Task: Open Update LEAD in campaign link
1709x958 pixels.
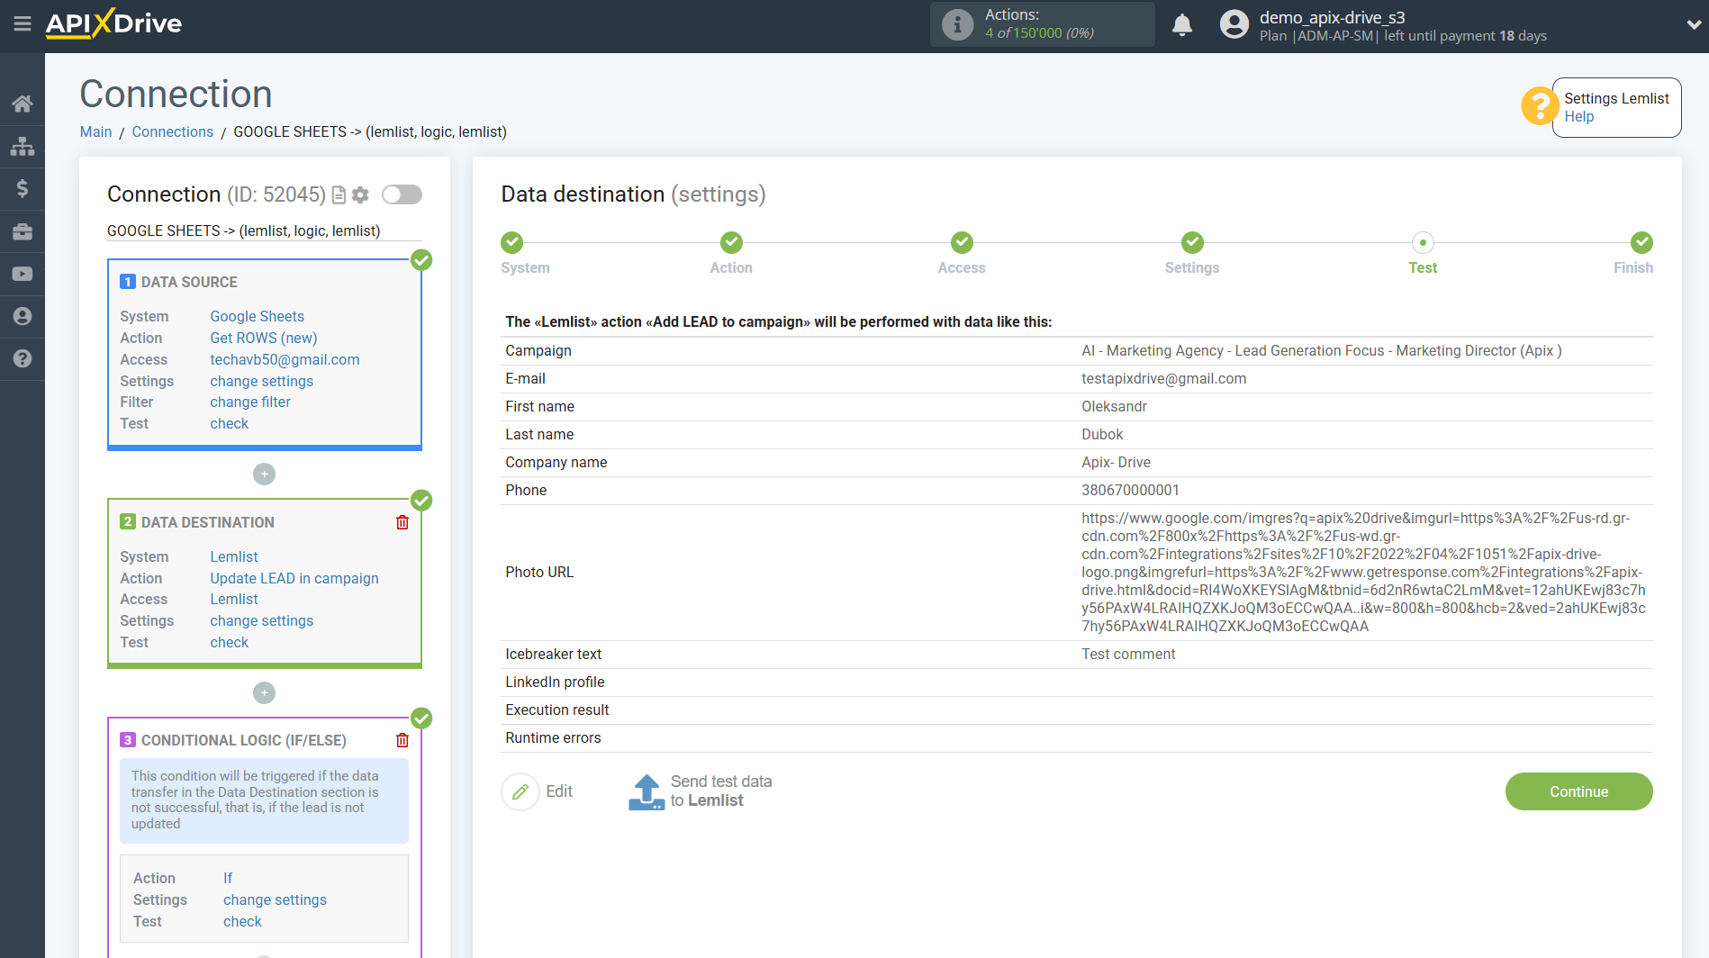Action: [294, 578]
